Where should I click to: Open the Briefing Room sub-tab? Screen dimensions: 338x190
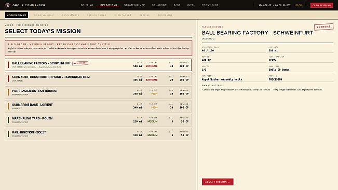tap(44, 15)
